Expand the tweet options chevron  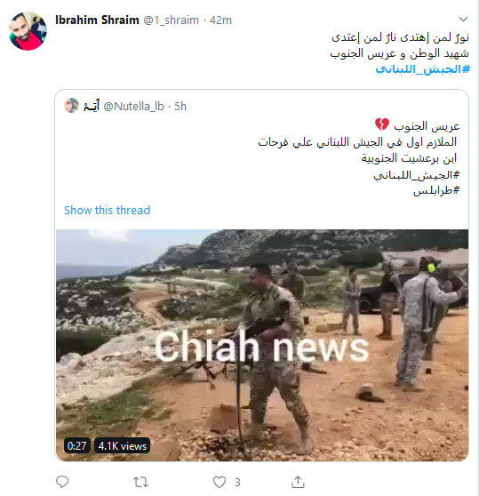tap(463, 20)
